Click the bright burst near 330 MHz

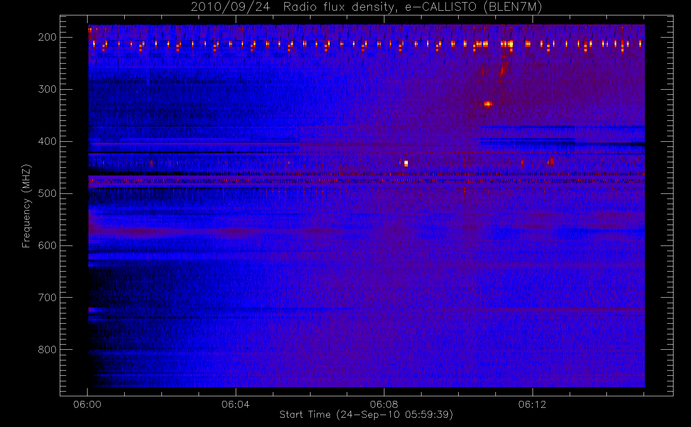[x=488, y=104]
